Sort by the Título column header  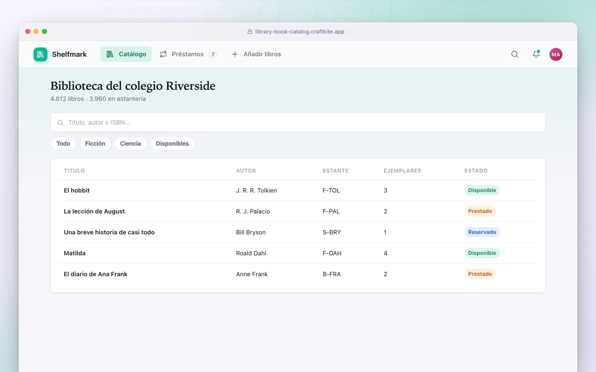tap(74, 171)
